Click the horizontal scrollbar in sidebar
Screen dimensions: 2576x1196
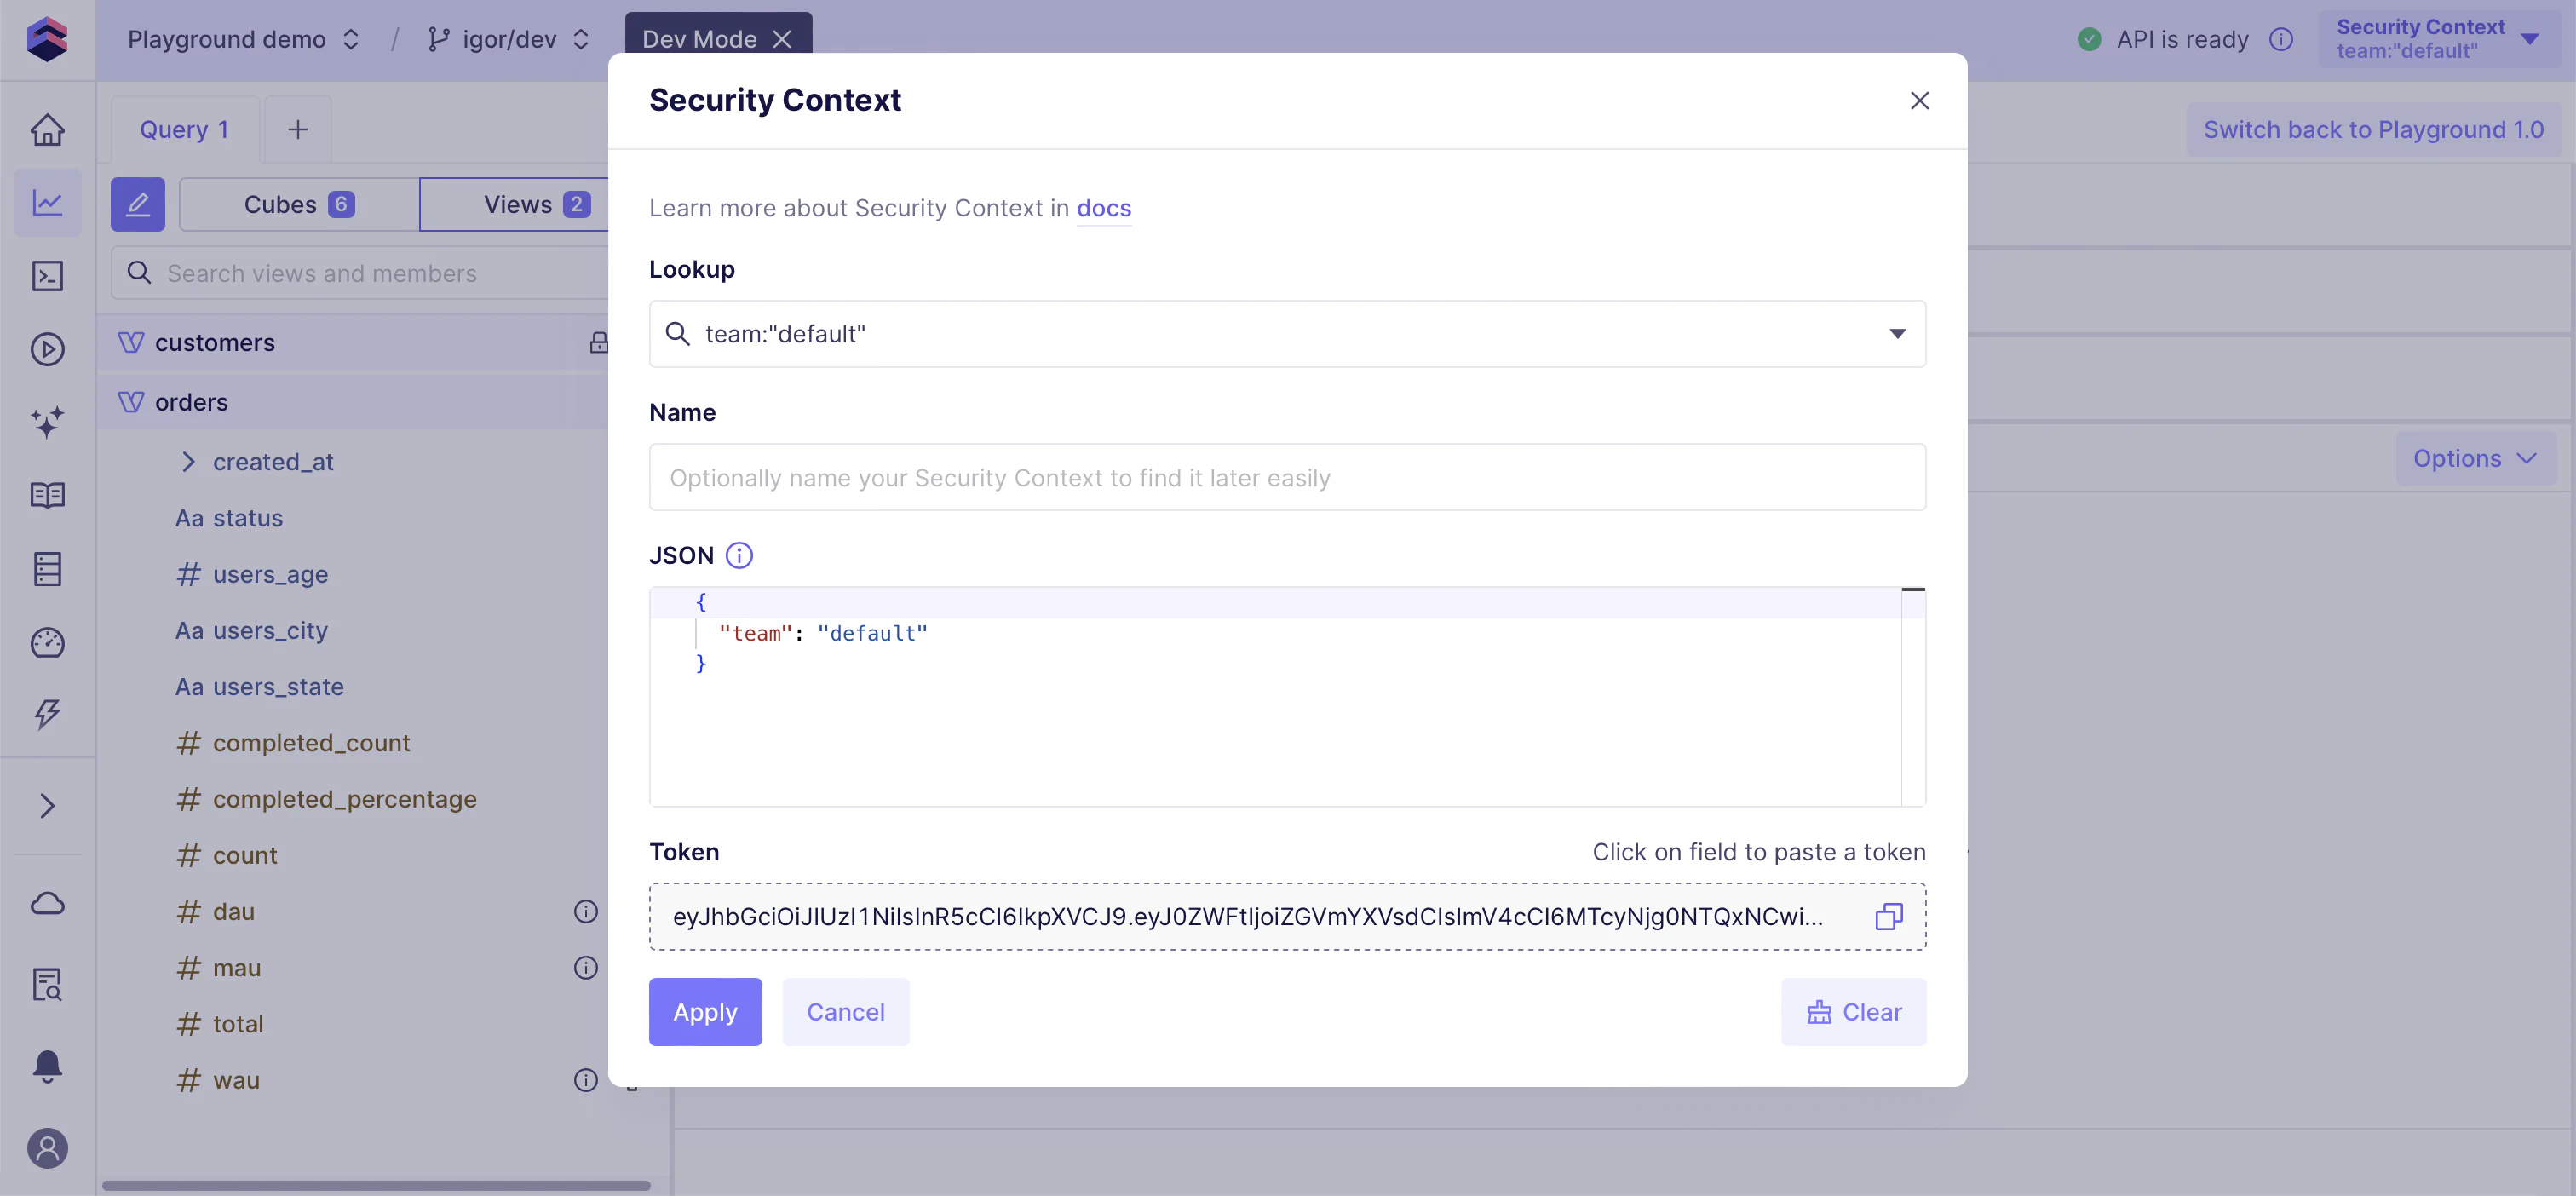pos(375,1186)
